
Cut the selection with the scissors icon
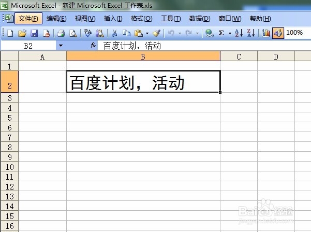click(x=114, y=33)
